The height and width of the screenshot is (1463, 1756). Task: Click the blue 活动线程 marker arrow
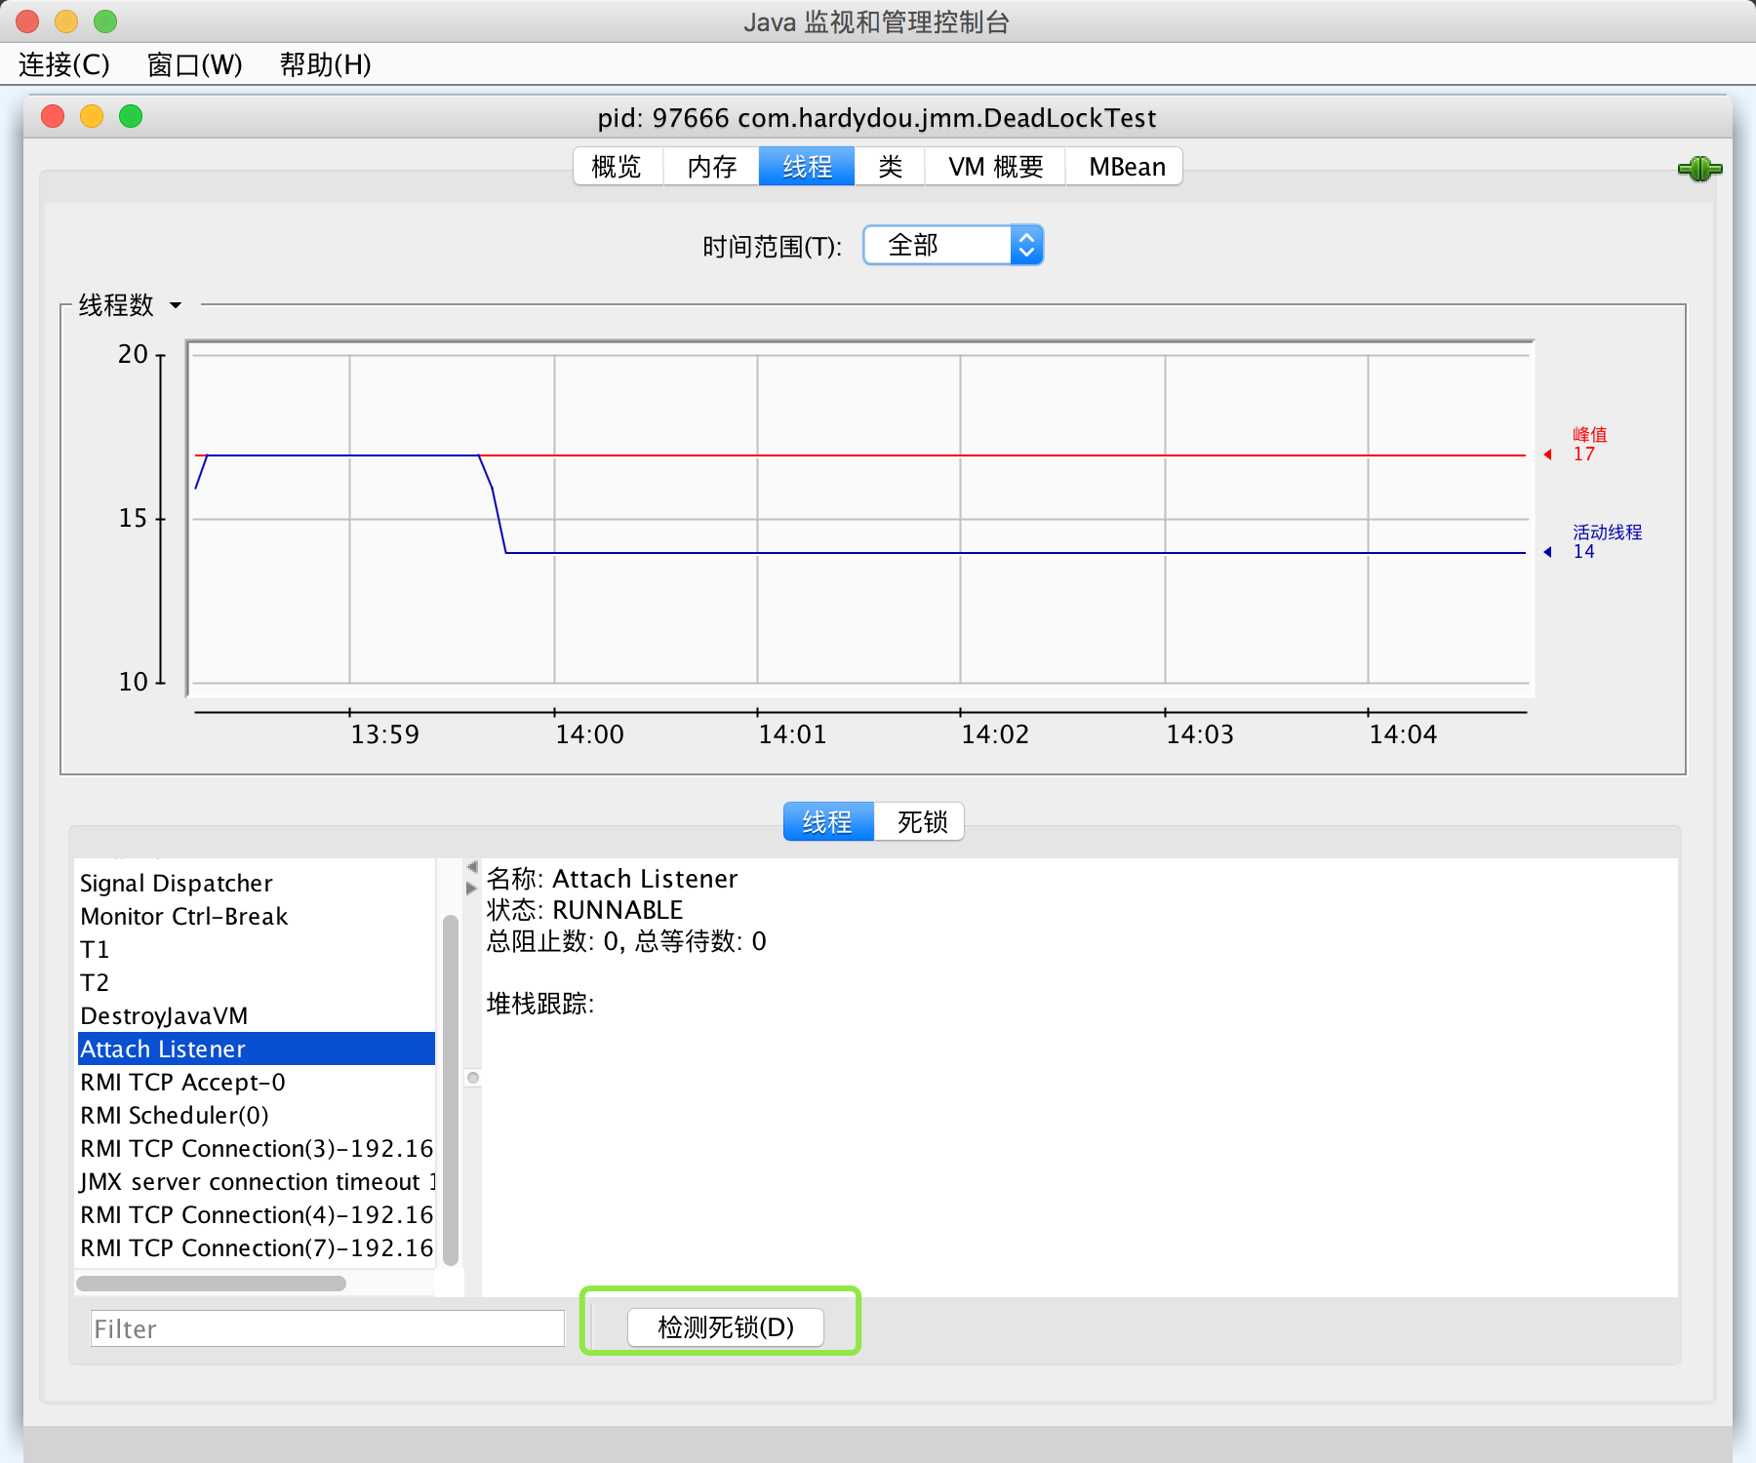coord(1547,551)
